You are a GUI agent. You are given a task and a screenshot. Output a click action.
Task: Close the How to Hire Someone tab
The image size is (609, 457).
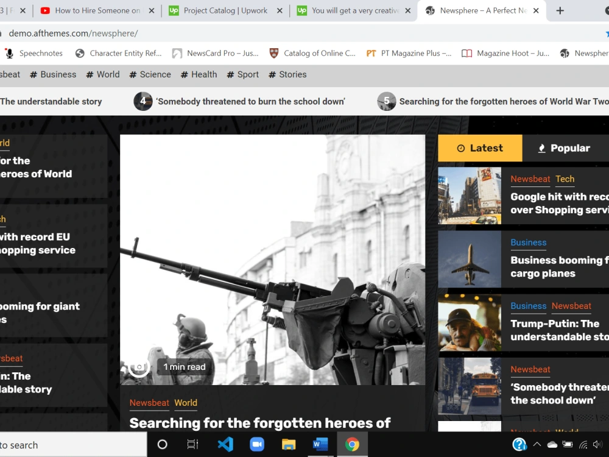(x=152, y=10)
